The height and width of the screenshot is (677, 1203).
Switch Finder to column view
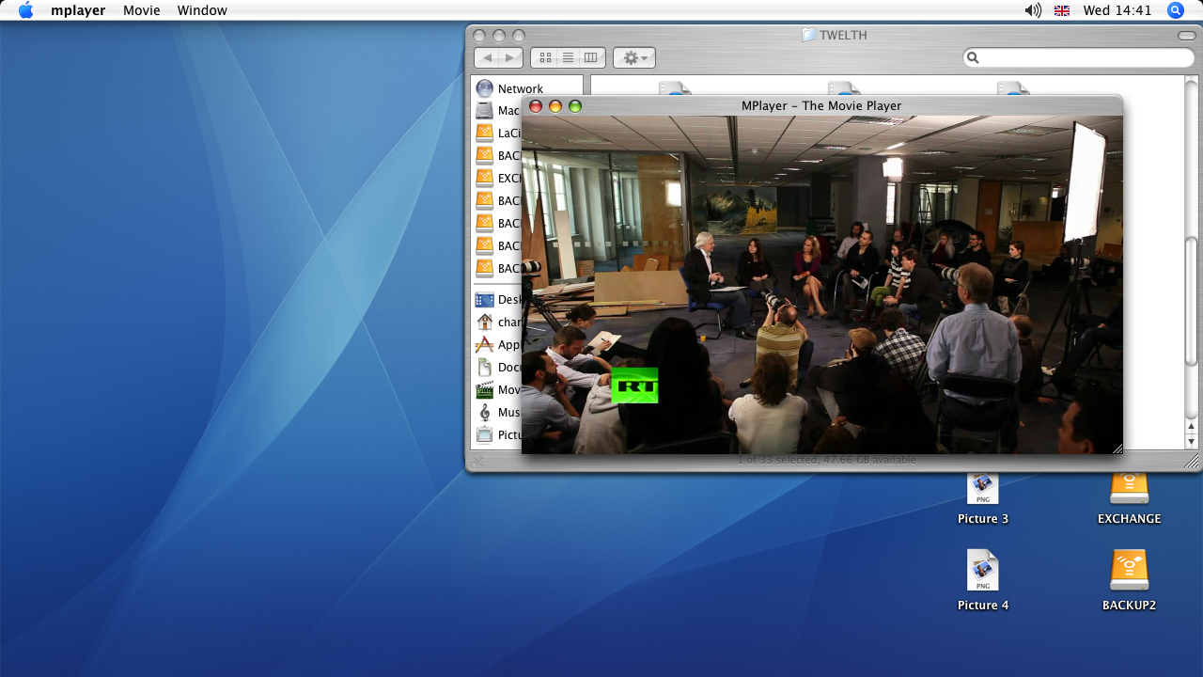click(591, 57)
